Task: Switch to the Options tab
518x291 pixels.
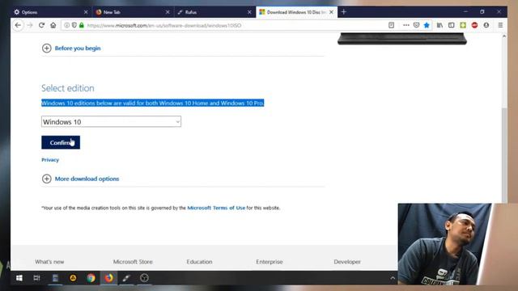Action: [51, 12]
